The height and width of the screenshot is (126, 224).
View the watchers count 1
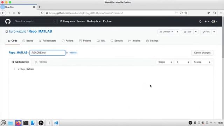tap(177, 32)
